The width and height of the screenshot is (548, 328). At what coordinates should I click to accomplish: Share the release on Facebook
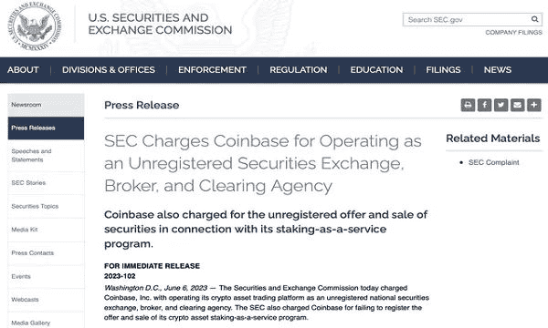(484, 105)
